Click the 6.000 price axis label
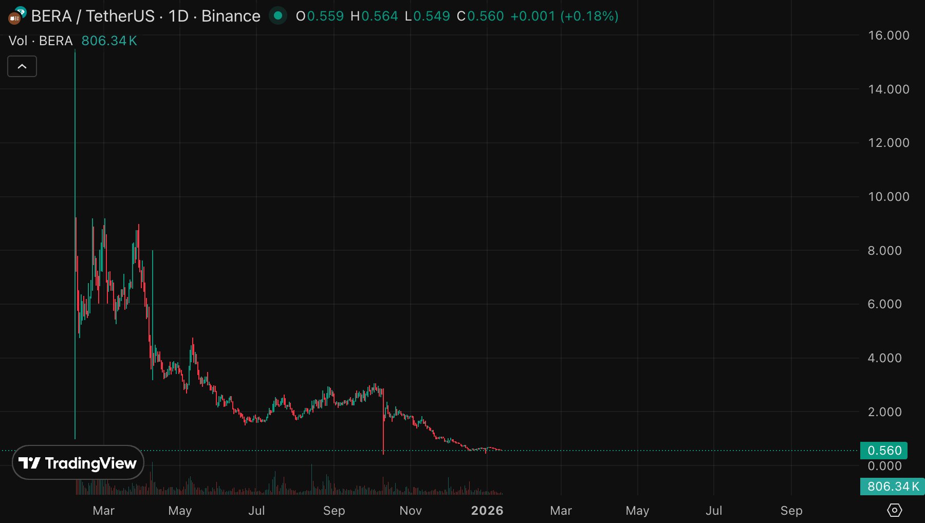This screenshot has height=523, width=925. 884,304
